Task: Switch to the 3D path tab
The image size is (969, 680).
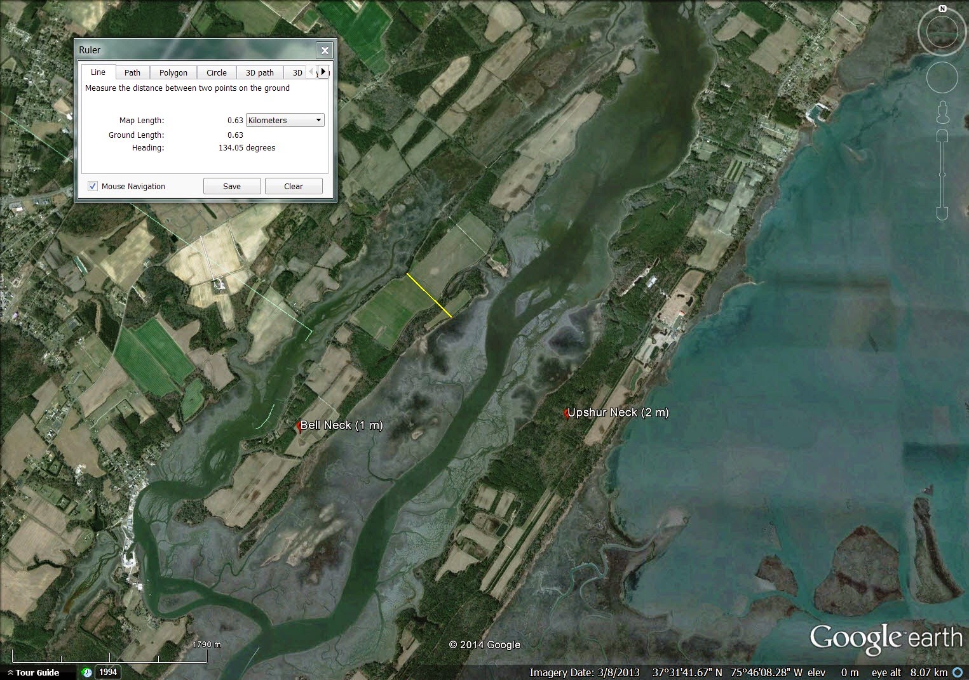Action: click(x=260, y=72)
